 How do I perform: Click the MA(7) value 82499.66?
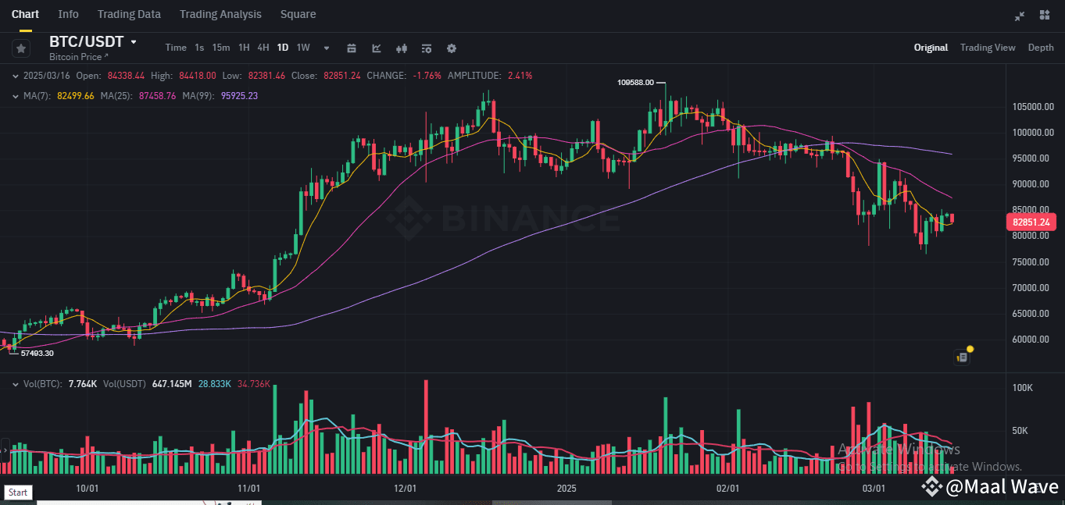click(76, 95)
